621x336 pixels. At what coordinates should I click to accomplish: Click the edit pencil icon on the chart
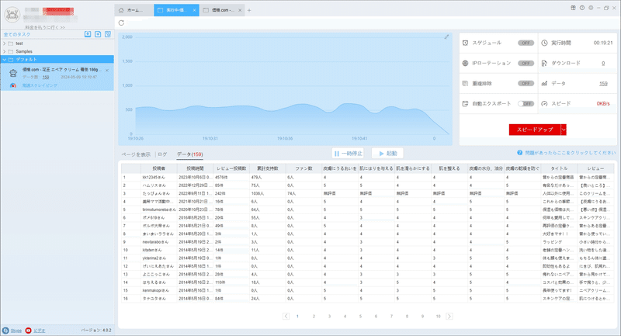446,36
